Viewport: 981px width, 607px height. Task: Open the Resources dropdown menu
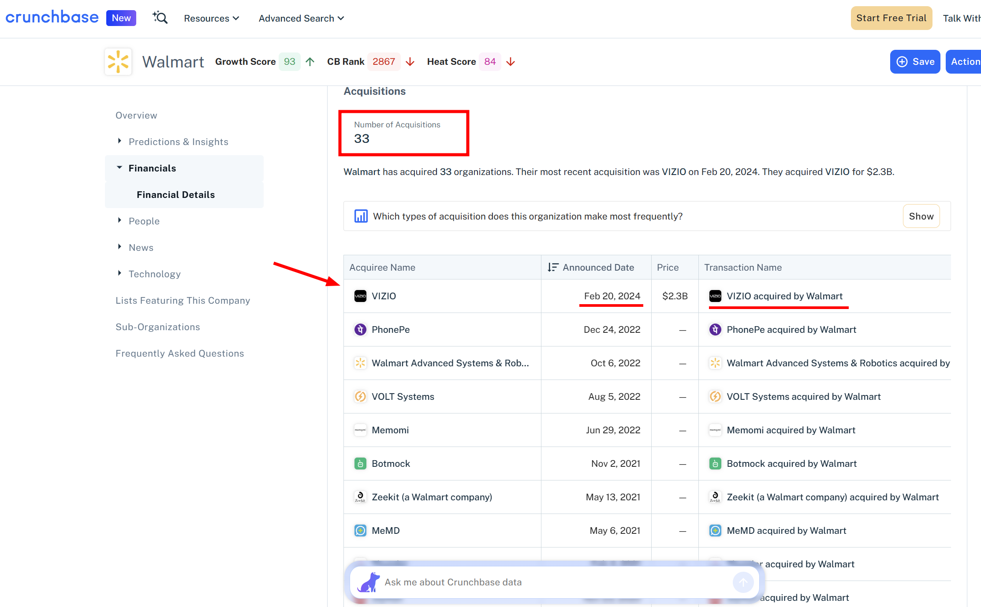(x=211, y=19)
